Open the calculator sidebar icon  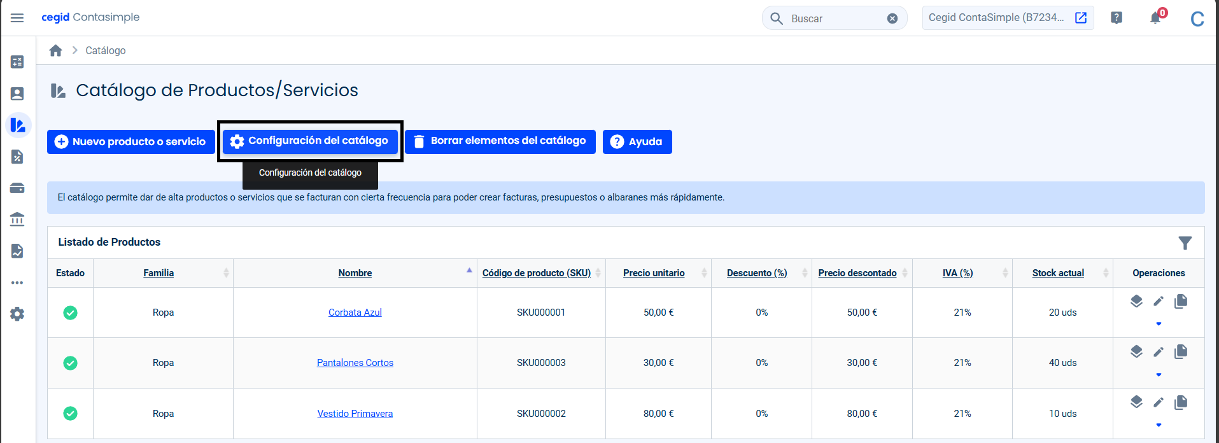(17, 62)
